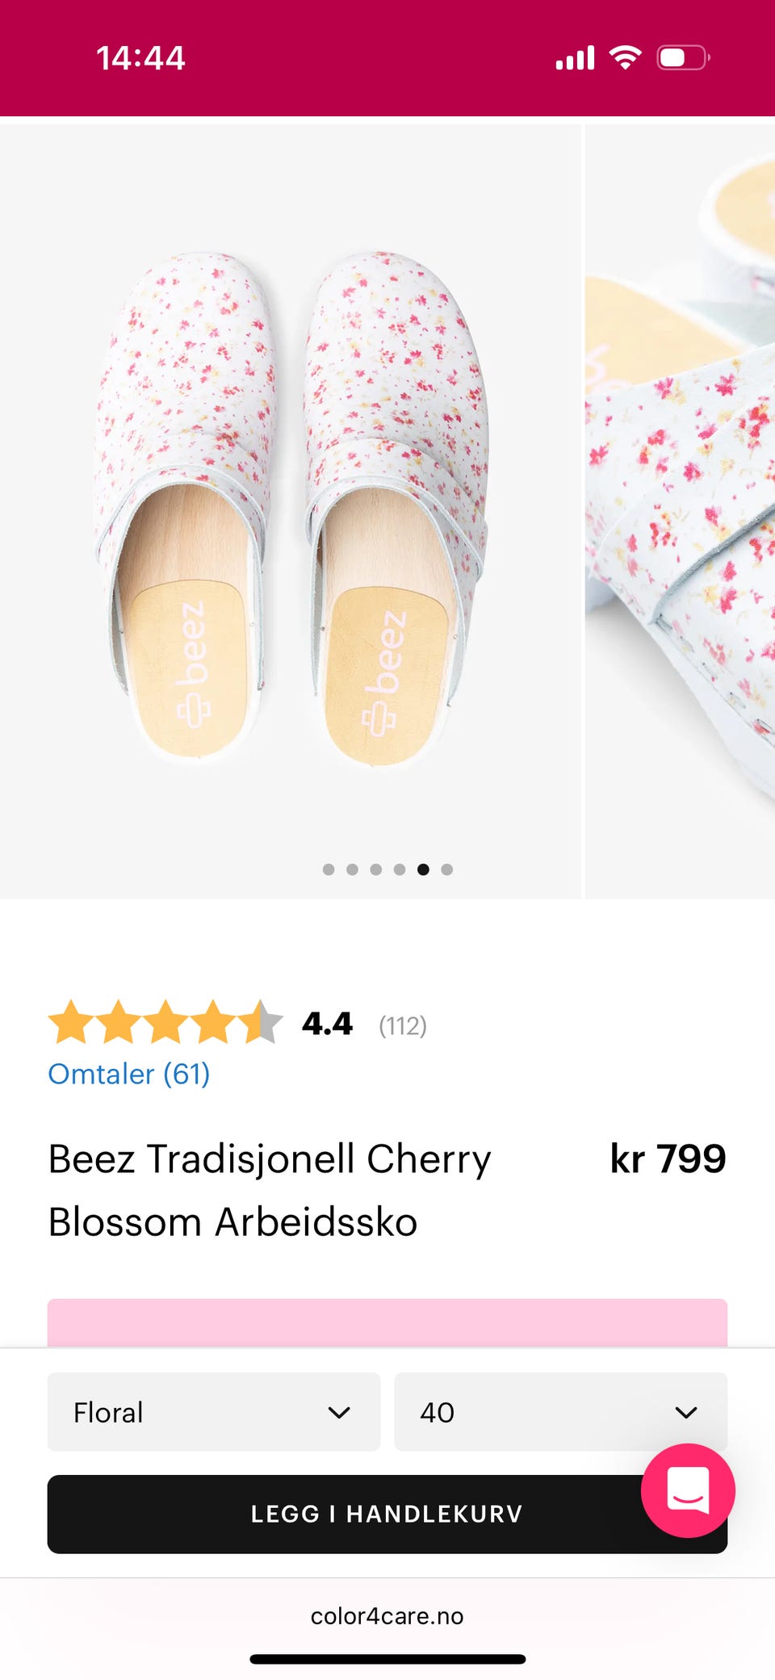The height and width of the screenshot is (1680, 775).
Task: Tap the battery indicator icon
Action: click(683, 57)
